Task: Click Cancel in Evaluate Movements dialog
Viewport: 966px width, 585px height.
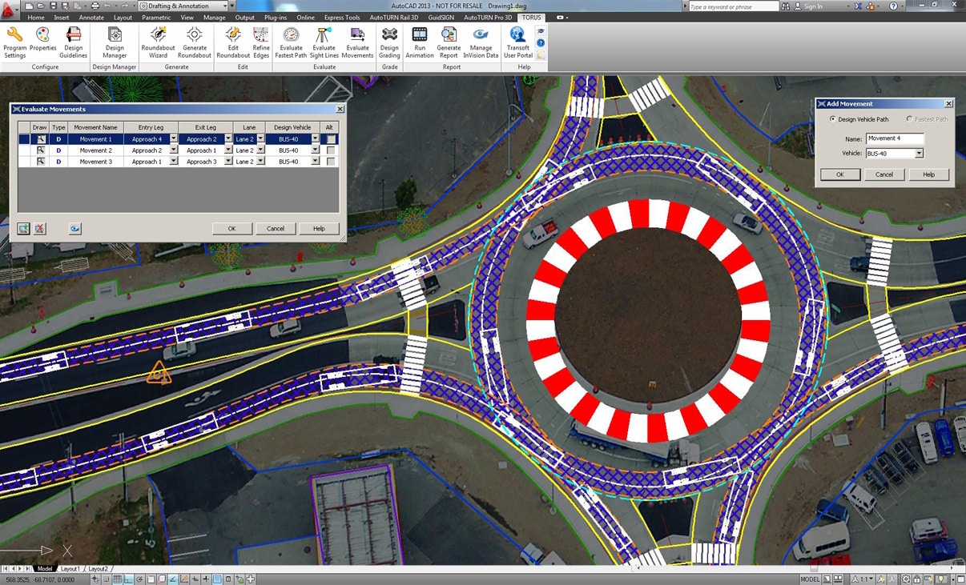Action: click(x=275, y=229)
